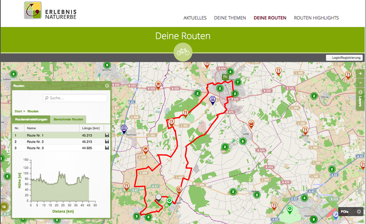366x224 pixels.
Task: Collapse the Routen panel with its arrow
Action: click(108, 85)
